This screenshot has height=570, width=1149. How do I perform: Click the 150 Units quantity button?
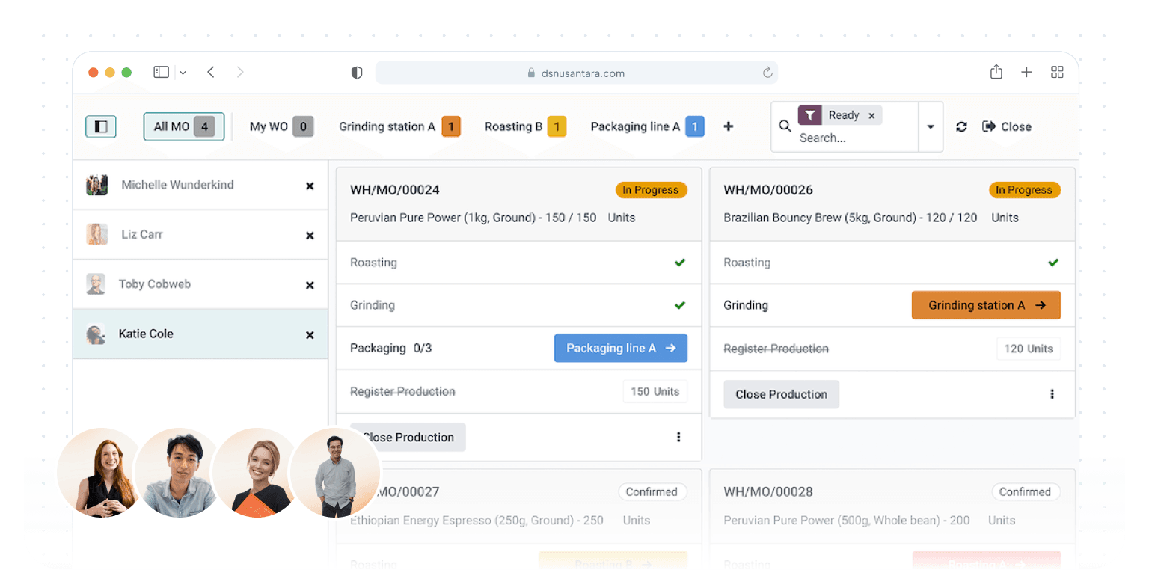655,391
